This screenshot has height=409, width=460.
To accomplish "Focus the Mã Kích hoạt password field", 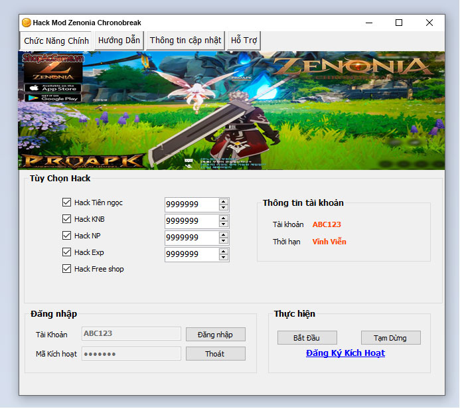I will pos(131,354).
